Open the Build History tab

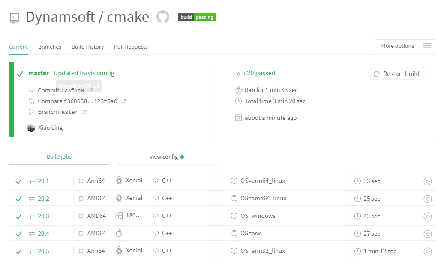point(87,47)
